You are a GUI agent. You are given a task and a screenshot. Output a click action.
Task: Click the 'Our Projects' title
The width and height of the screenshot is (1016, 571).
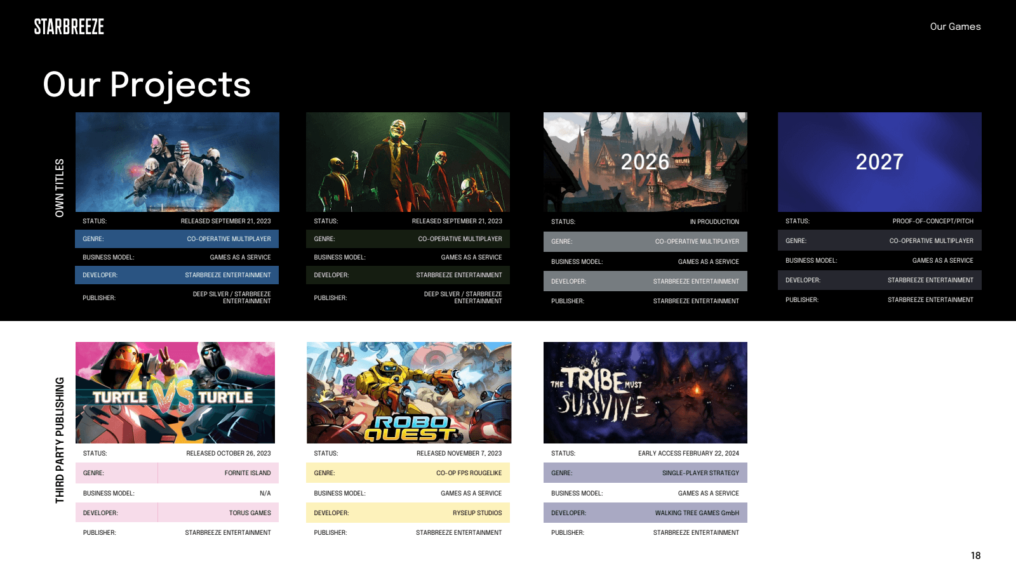147,84
